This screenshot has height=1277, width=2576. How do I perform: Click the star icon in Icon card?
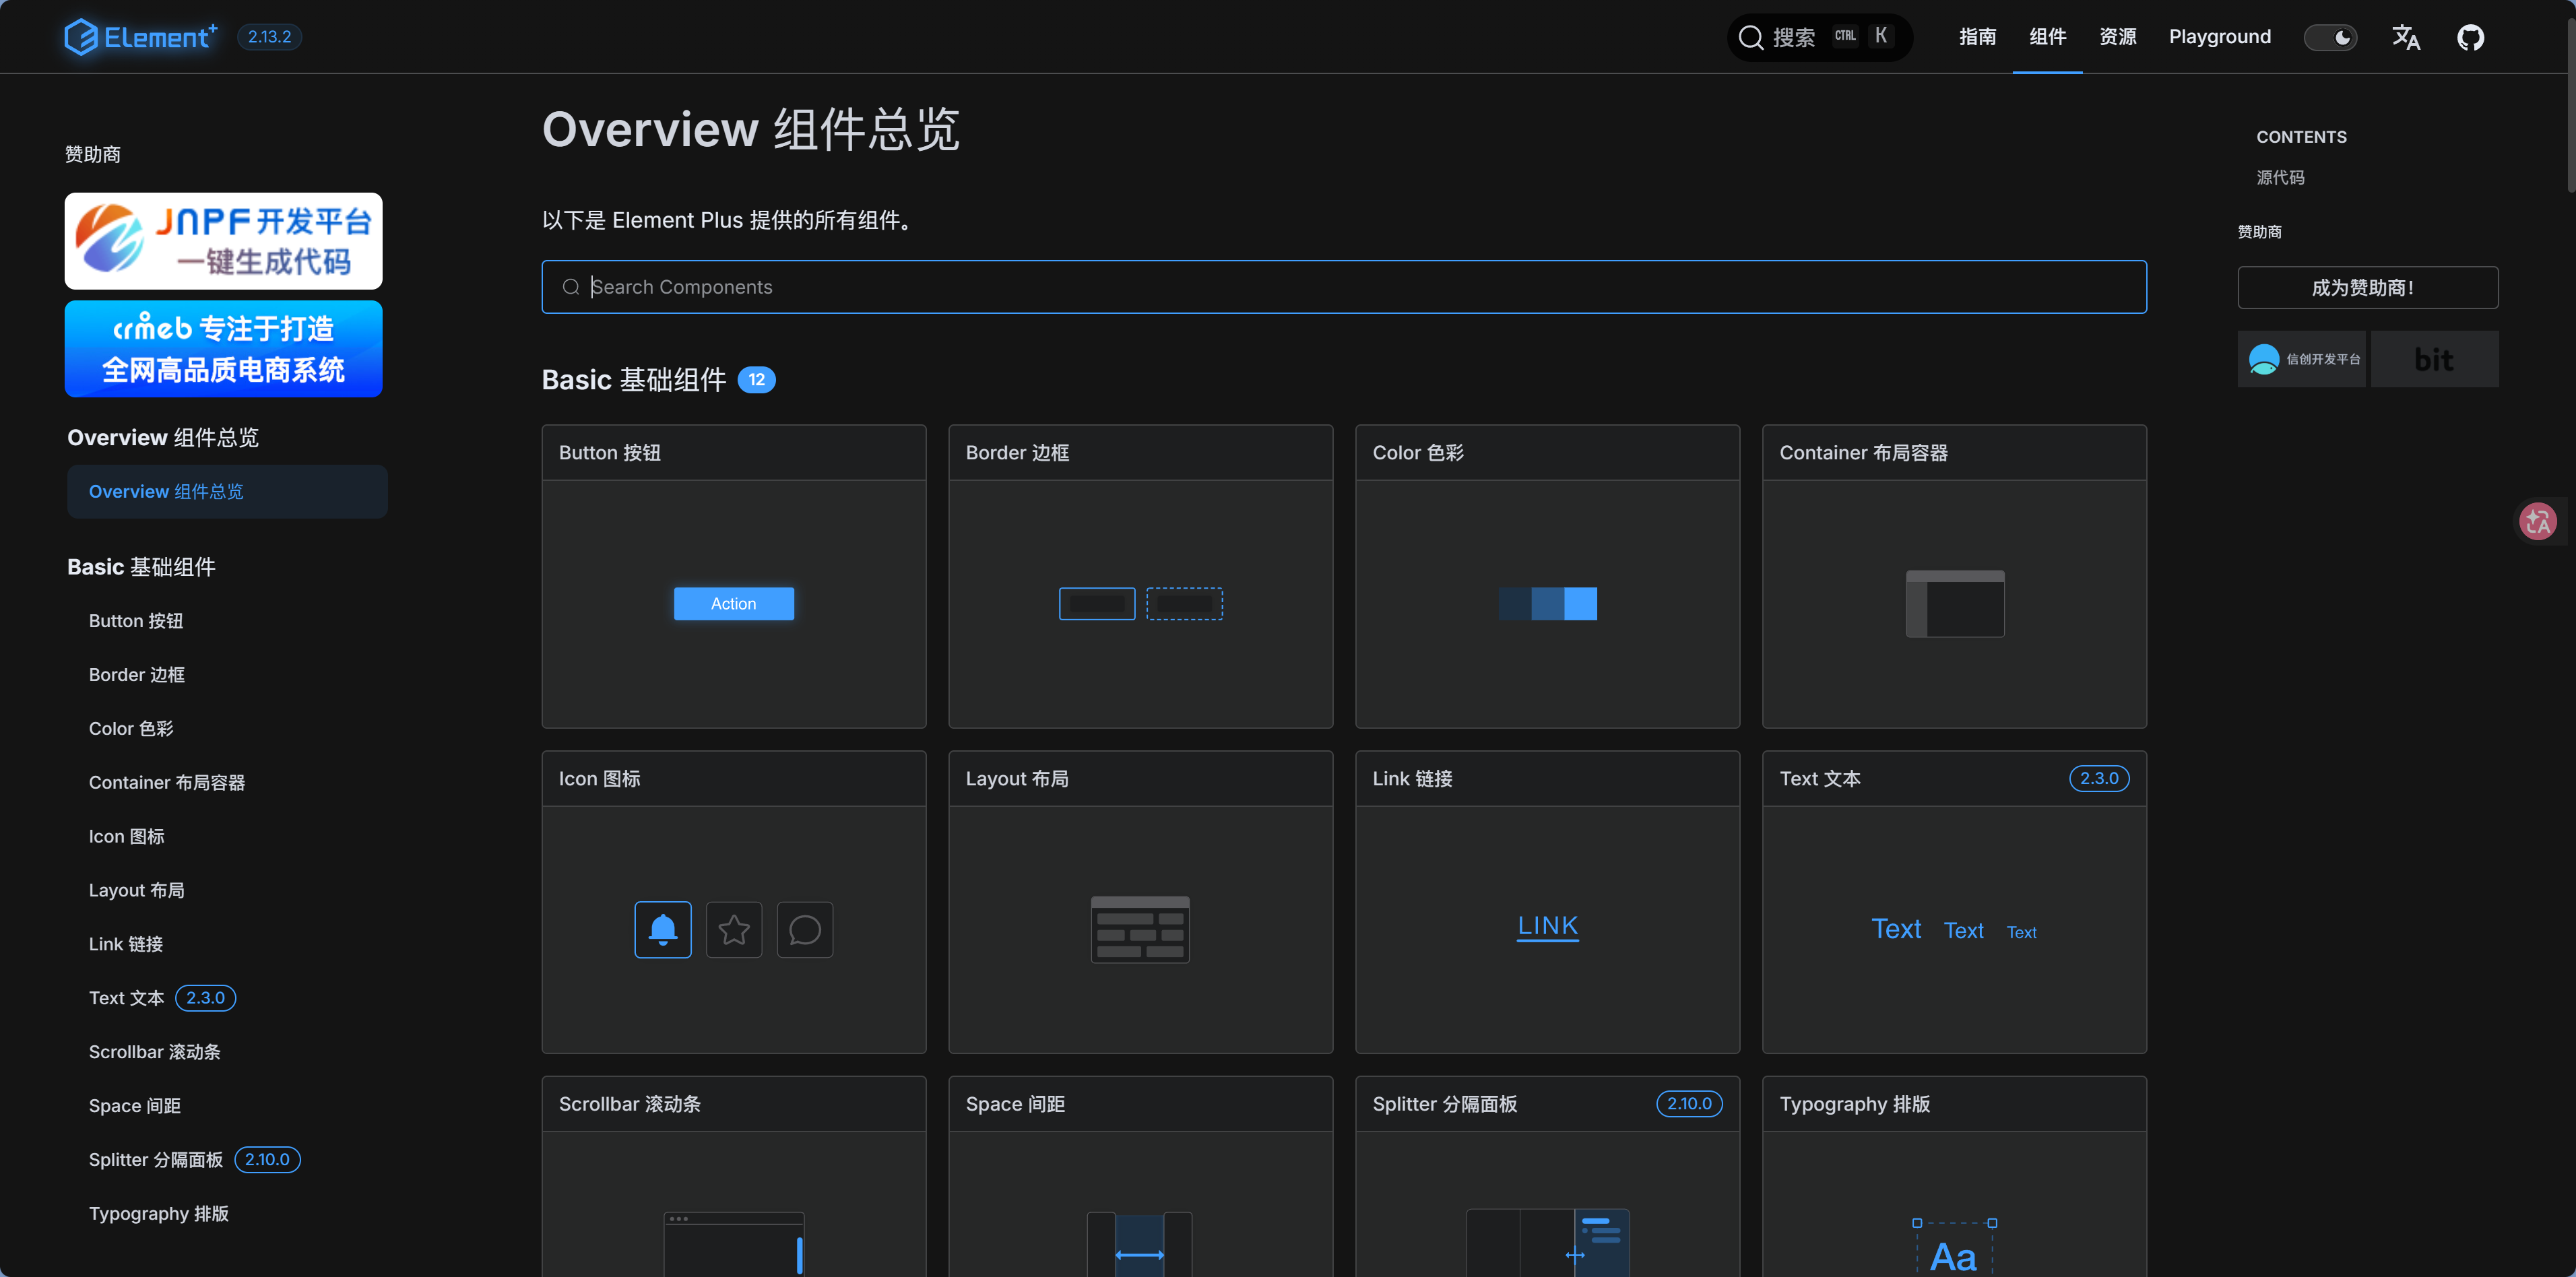click(x=733, y=930)
